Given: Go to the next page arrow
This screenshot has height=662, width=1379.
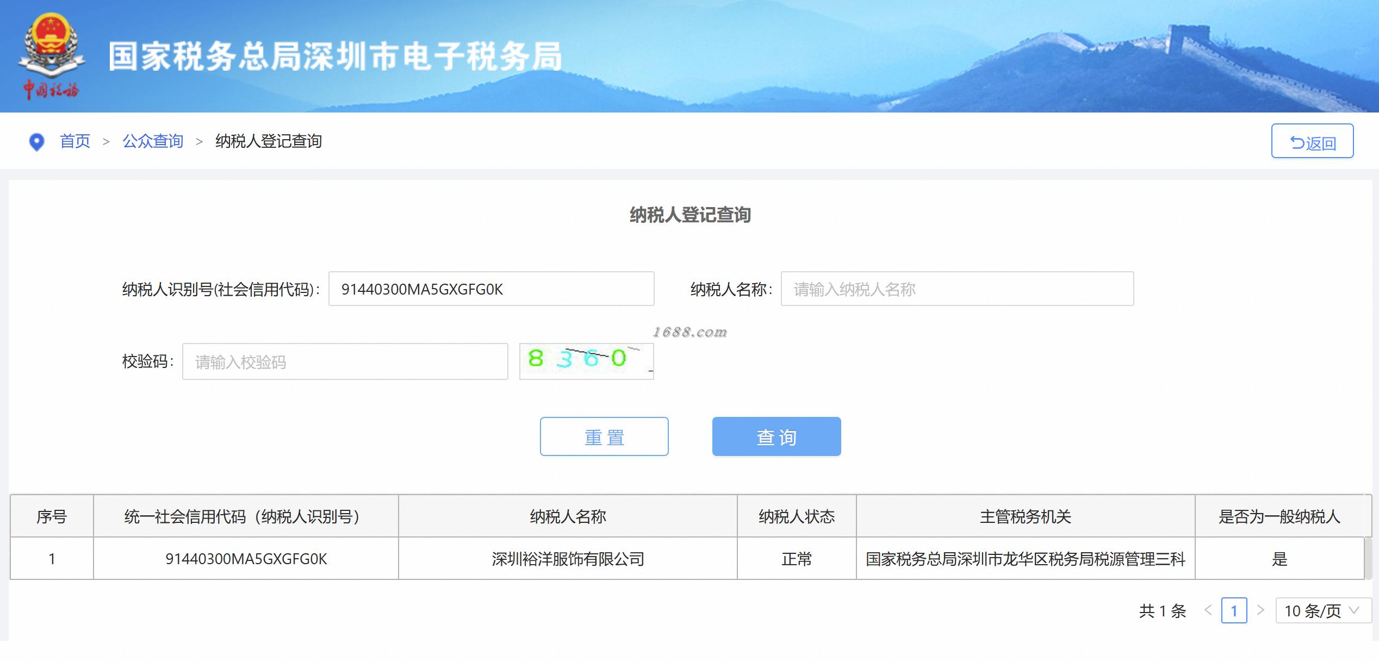Looking at the screenshot, I should pos(1260,610).
